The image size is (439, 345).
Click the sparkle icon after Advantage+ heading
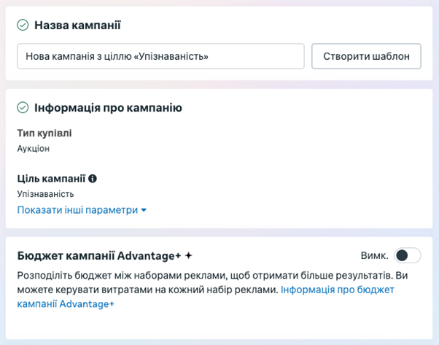[x=188, y=256]
